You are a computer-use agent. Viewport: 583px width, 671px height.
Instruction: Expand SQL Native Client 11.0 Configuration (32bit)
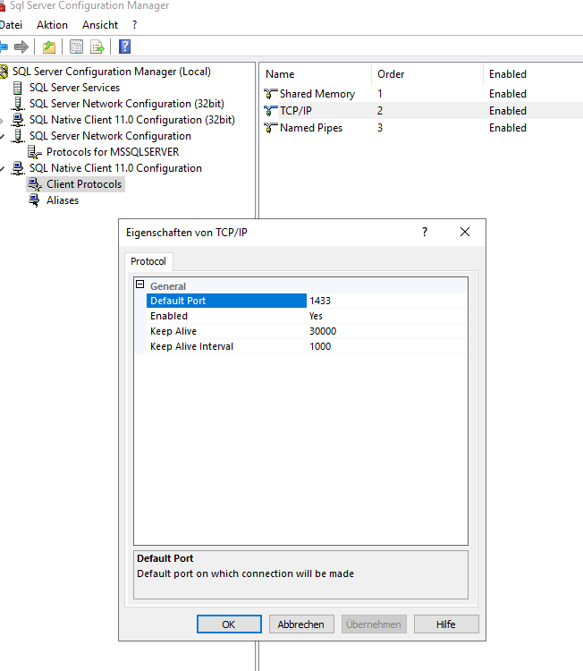3,120
